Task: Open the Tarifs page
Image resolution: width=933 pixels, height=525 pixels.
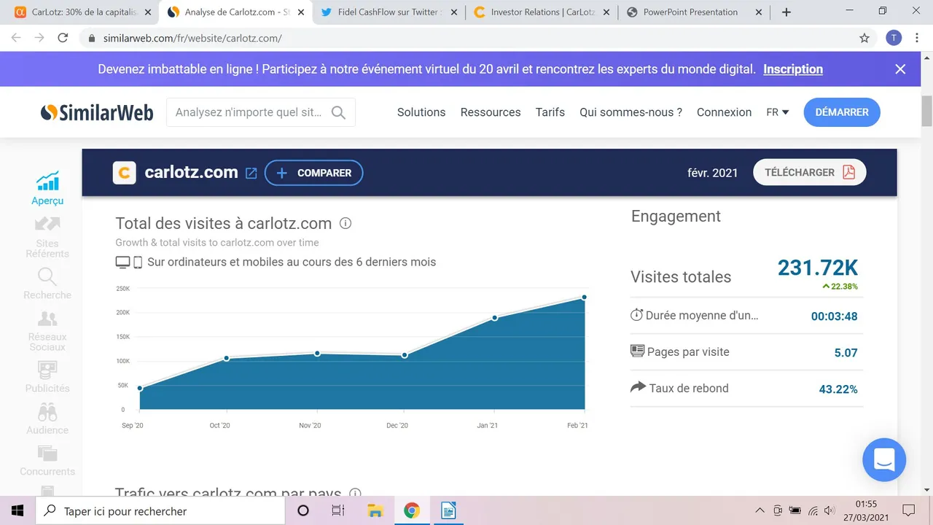Action: (550, 112)
